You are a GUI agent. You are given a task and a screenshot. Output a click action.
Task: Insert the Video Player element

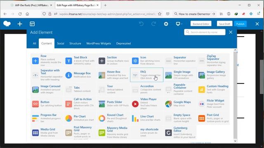coord(147,104)
